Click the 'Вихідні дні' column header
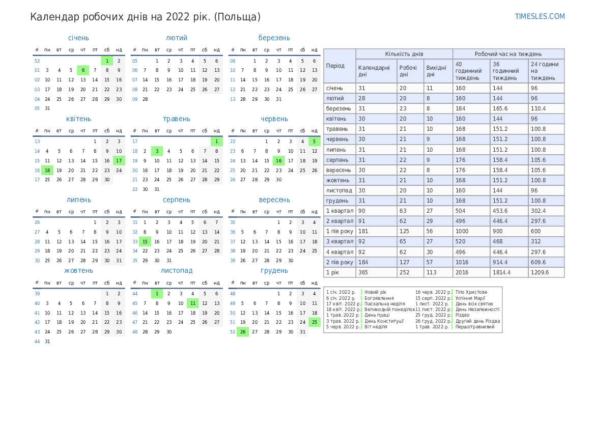Screen dimensions: 595x421 (438, 71)
